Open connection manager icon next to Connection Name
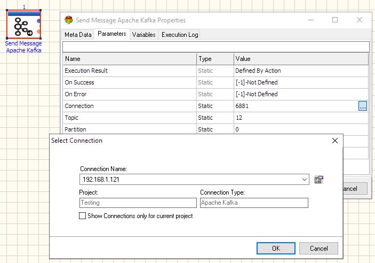The image size is (375, 263). [x=318, y=180]
